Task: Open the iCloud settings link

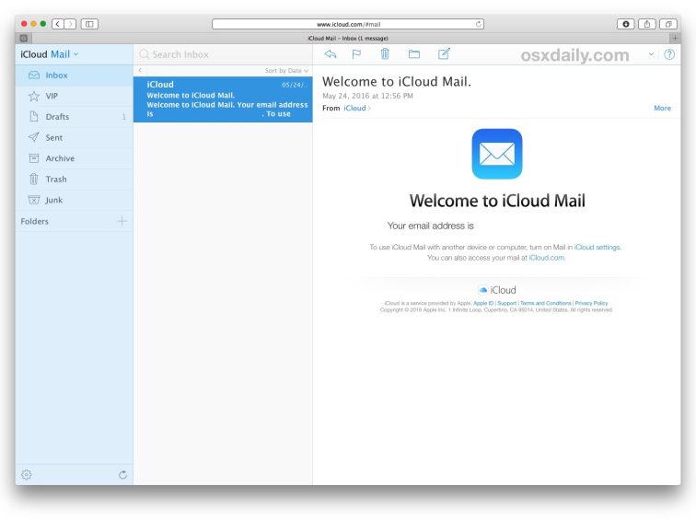Action: point(597,247)
